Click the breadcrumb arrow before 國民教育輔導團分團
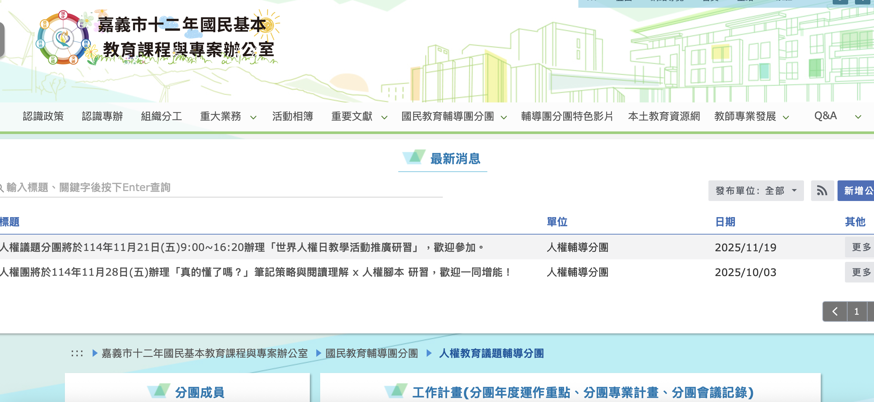874x402 pixels. click(318, 353)
